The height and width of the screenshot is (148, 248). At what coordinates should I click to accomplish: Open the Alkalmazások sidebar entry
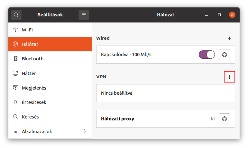50,131
